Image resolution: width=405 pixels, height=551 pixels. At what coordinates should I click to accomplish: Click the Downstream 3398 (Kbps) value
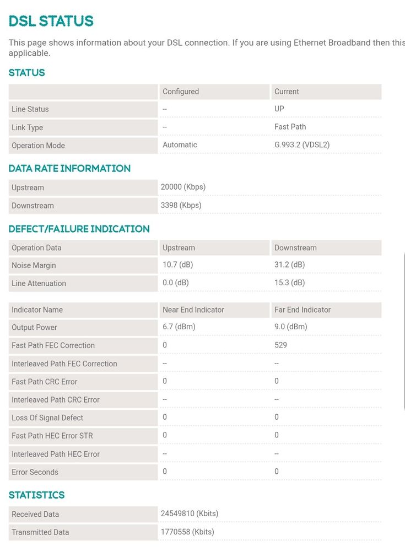click(x=181, y=205)
